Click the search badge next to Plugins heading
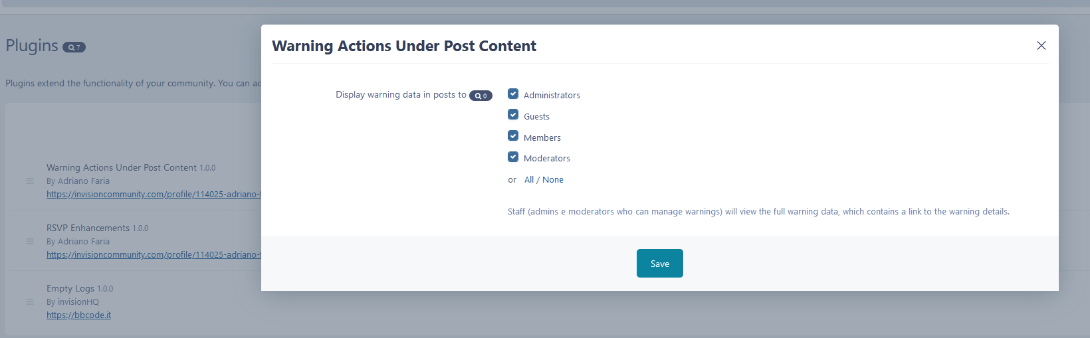Screen dimensions: 1090x338 point(74,47)
